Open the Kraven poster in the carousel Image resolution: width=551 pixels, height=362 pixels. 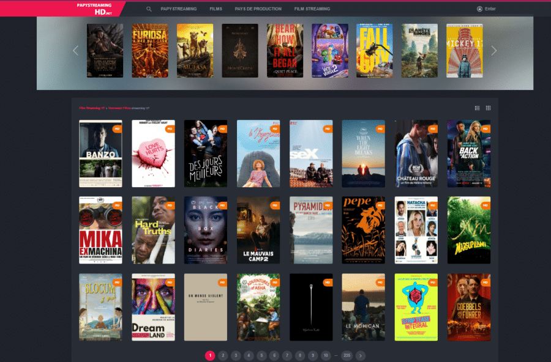point(105,51)
